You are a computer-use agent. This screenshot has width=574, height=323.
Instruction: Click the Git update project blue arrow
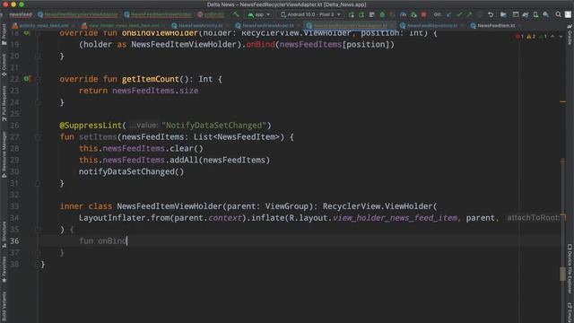[x=448, y=14]
